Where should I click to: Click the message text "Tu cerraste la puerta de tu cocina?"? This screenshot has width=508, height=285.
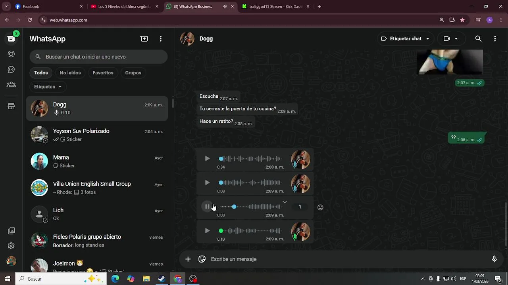pyautogui.click(x=238, y=109)
